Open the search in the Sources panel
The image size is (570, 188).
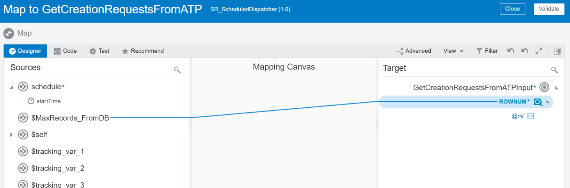177,70
